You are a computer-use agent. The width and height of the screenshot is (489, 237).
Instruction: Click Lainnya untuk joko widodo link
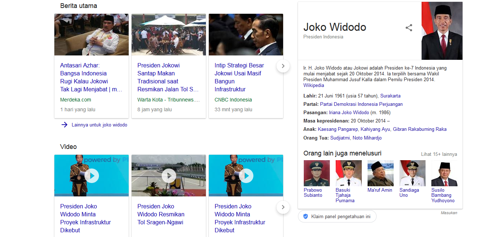[x=99, y=125]
